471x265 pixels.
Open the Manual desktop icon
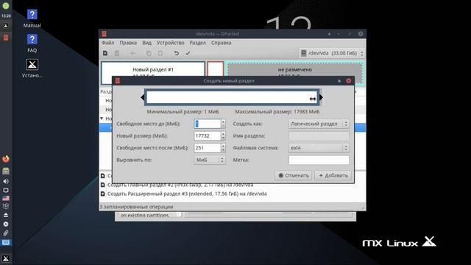(32, 18)
